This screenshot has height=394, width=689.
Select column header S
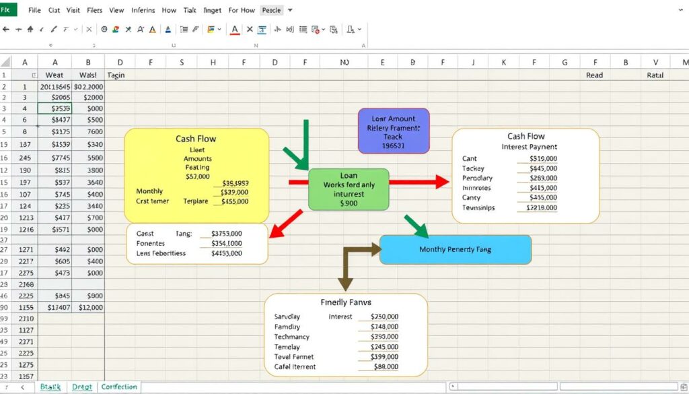click(182, 63)
